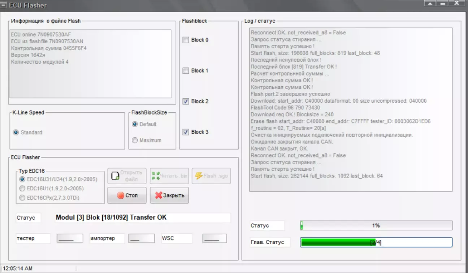468x273 pixels.
Task: Click the ECU Flasher title bar system icon
Action: pos(5,5)
